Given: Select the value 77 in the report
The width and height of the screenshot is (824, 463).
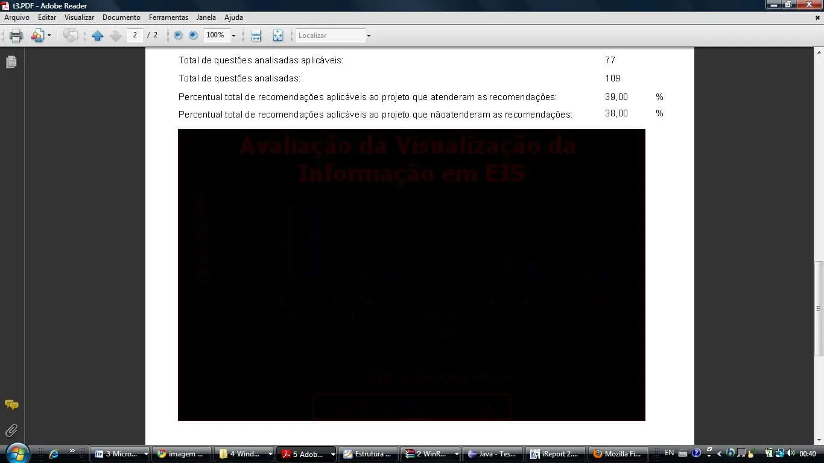Looking at the screenshot, I should [610, 60].
